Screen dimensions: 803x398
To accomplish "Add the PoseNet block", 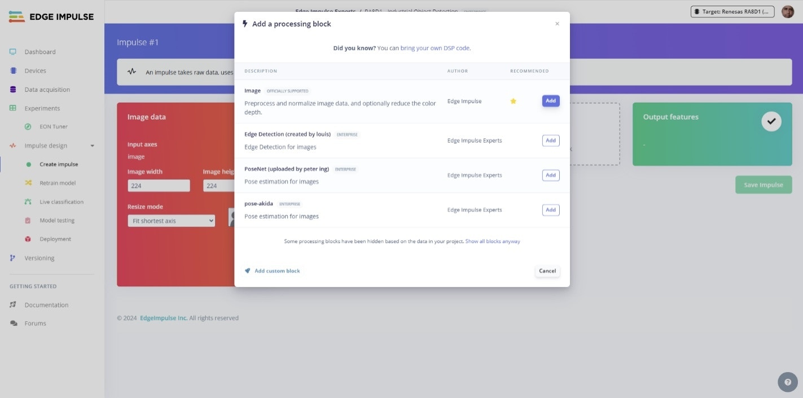I will [x=551, y=175].
